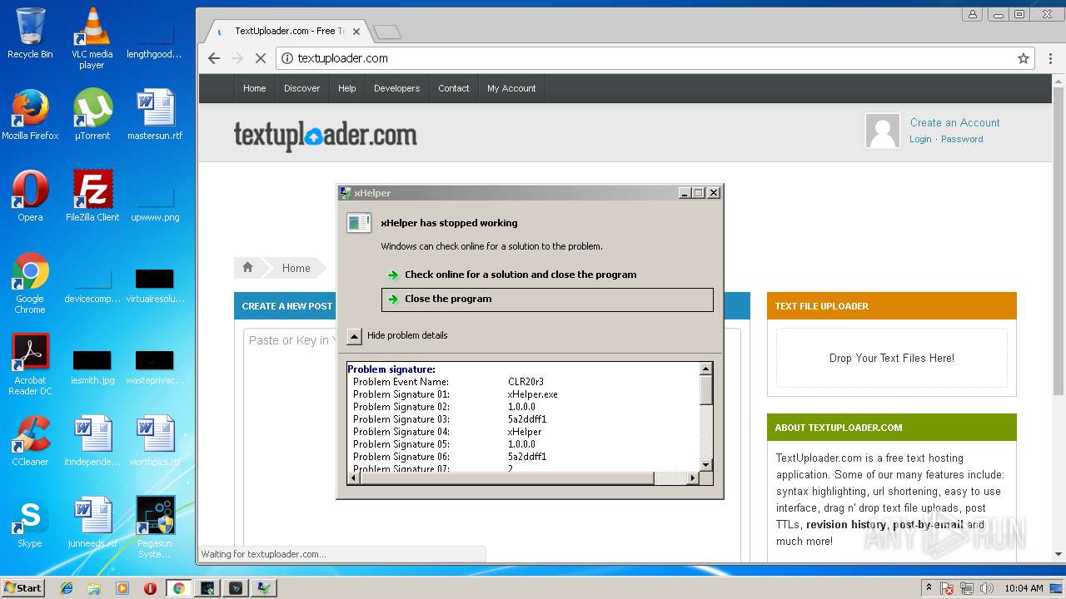Open Mozilla Firefox desktop shortcut
The image size is (1066, 599).
[30, 115]
